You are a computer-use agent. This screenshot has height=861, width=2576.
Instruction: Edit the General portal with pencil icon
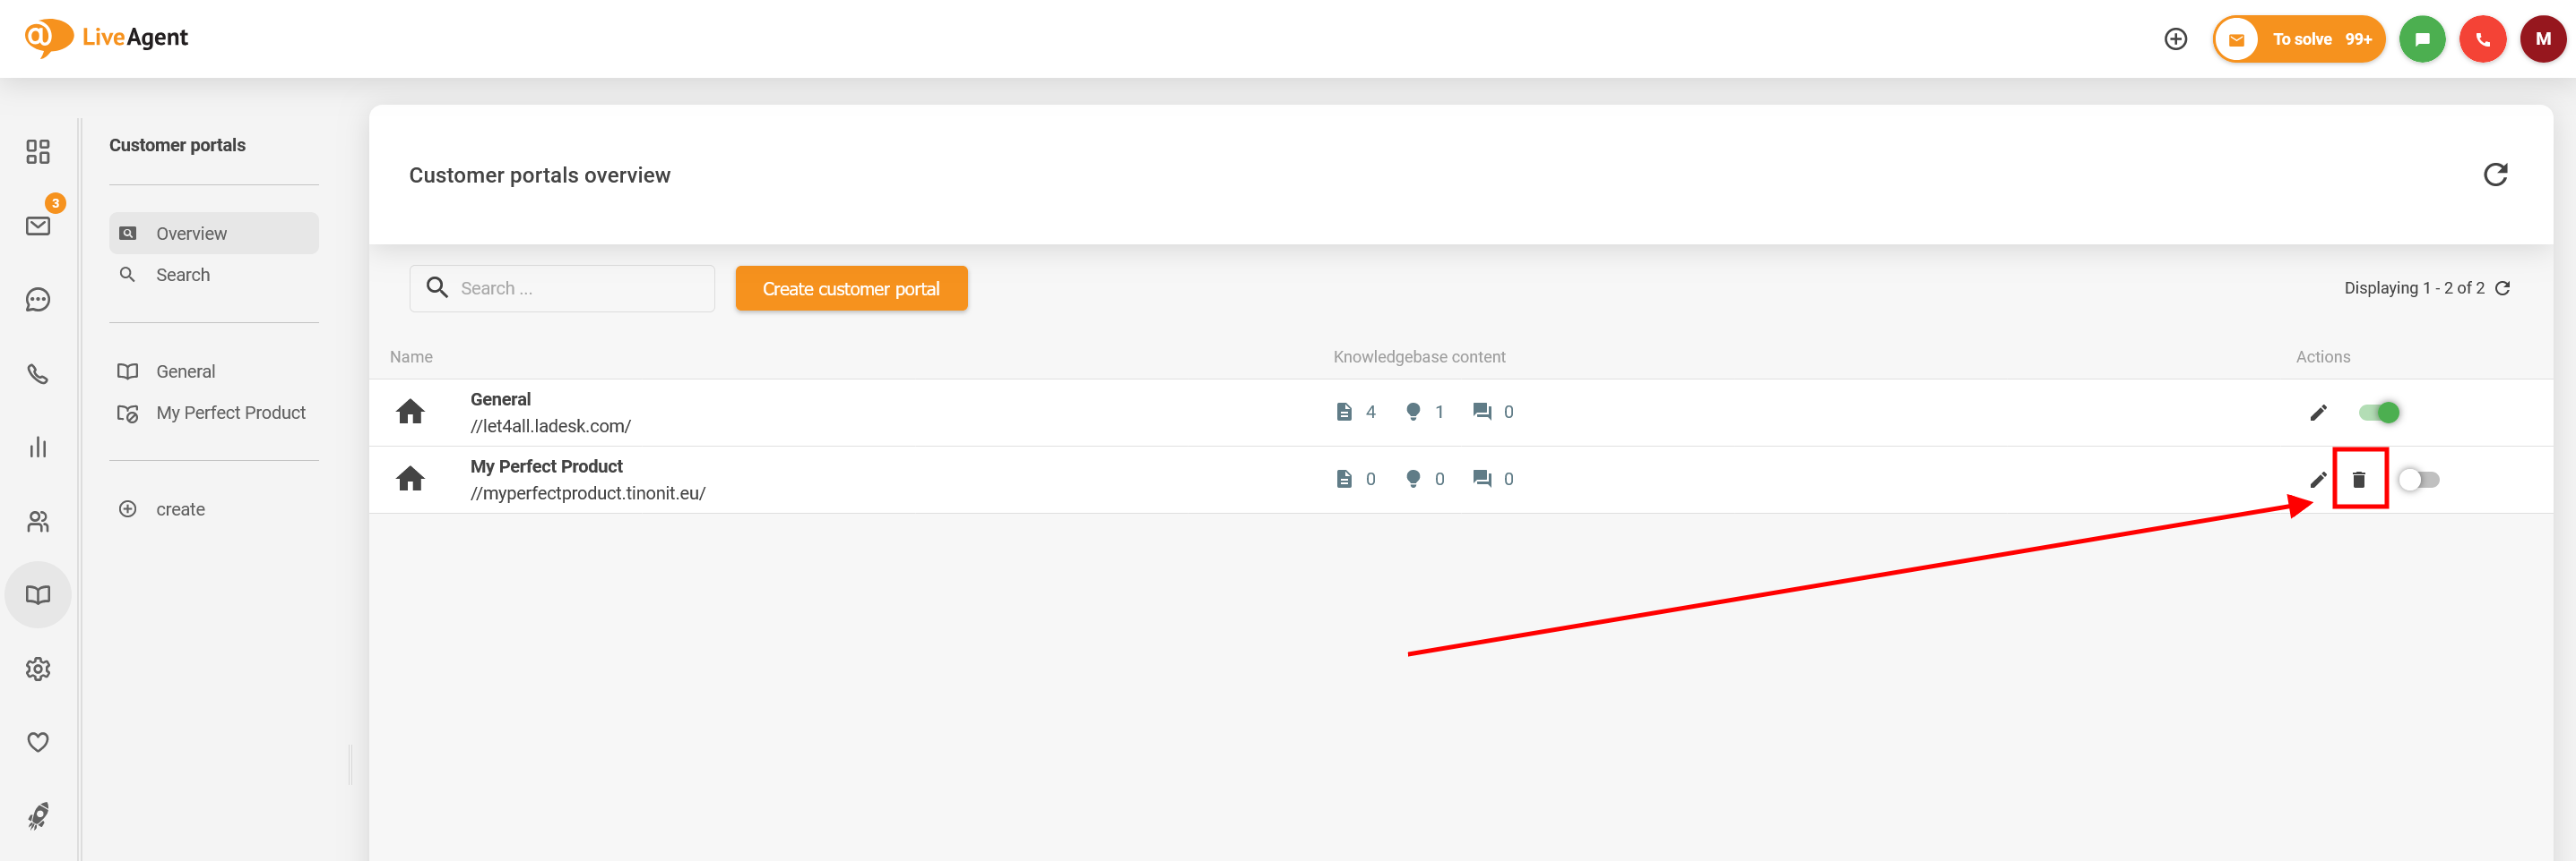coord(2318,413)
